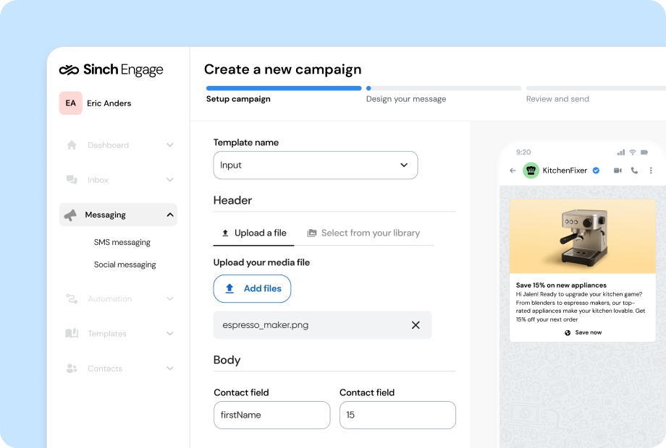
Task: Expand the Templates menu chevron
Action: pos(169,334)
